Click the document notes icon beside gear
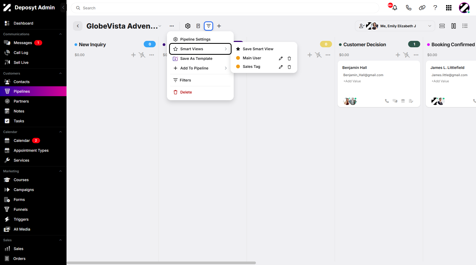Screen dimensions: 476x265 pyautogui.click(x=198, y=26)
